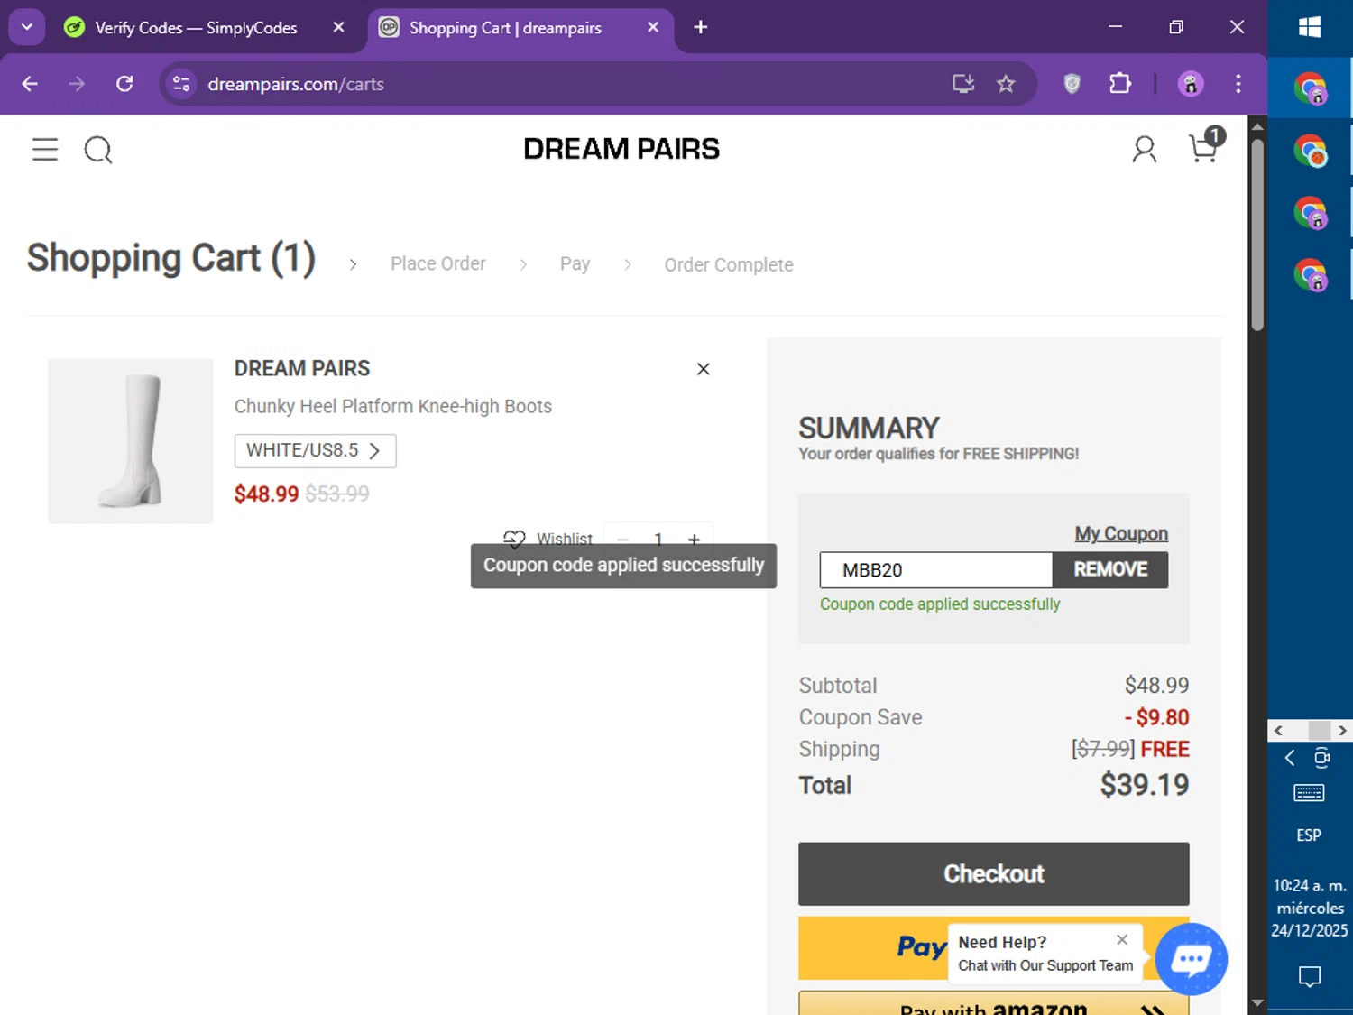The image size is (1353, 1015).
Task: Dismiss the Need Help popup
Action: pos(1122,939)
